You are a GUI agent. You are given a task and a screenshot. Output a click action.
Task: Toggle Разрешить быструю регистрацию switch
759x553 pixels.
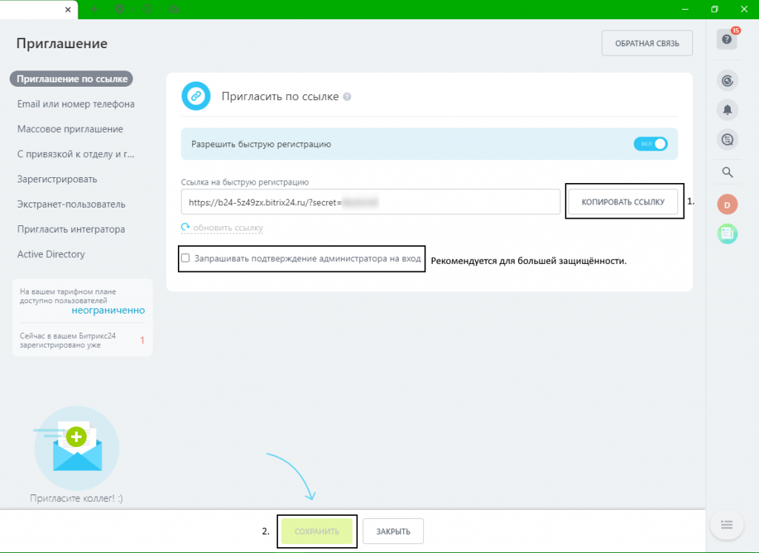click(650, 144)
